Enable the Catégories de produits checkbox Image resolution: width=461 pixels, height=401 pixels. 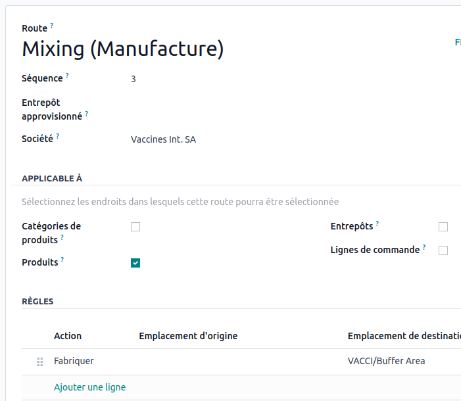(135, 227)
